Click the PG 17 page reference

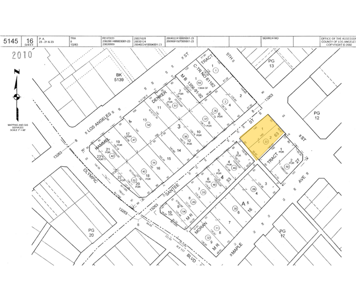click(282, 233)
